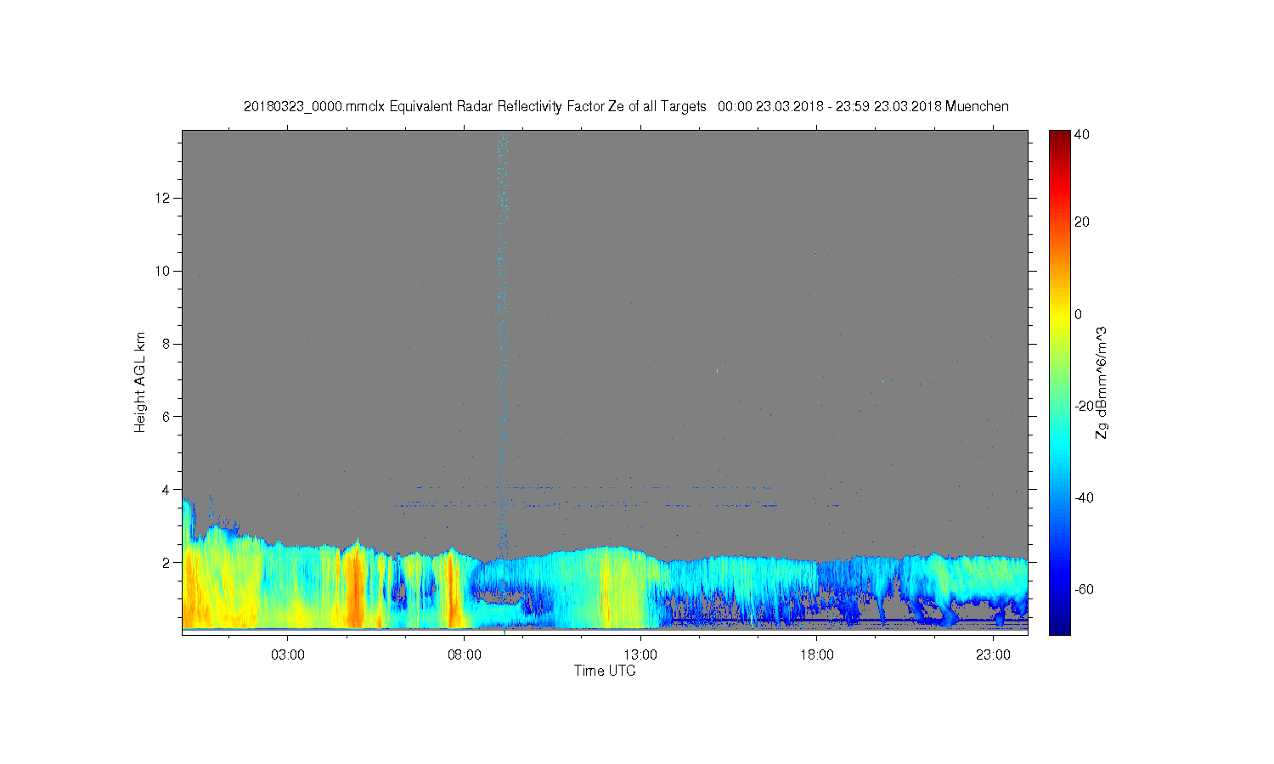Click the colorbar label '-60'
The image size is (1274, 764).
click(x=1084, y=589)
